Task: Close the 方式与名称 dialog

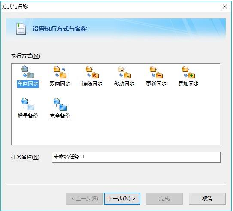Action: pos(225,6)
